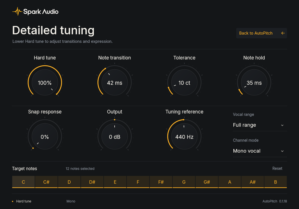Toggle target note C#
The width and height of the screenshot is (299, 209).
(x=46, y=182)
